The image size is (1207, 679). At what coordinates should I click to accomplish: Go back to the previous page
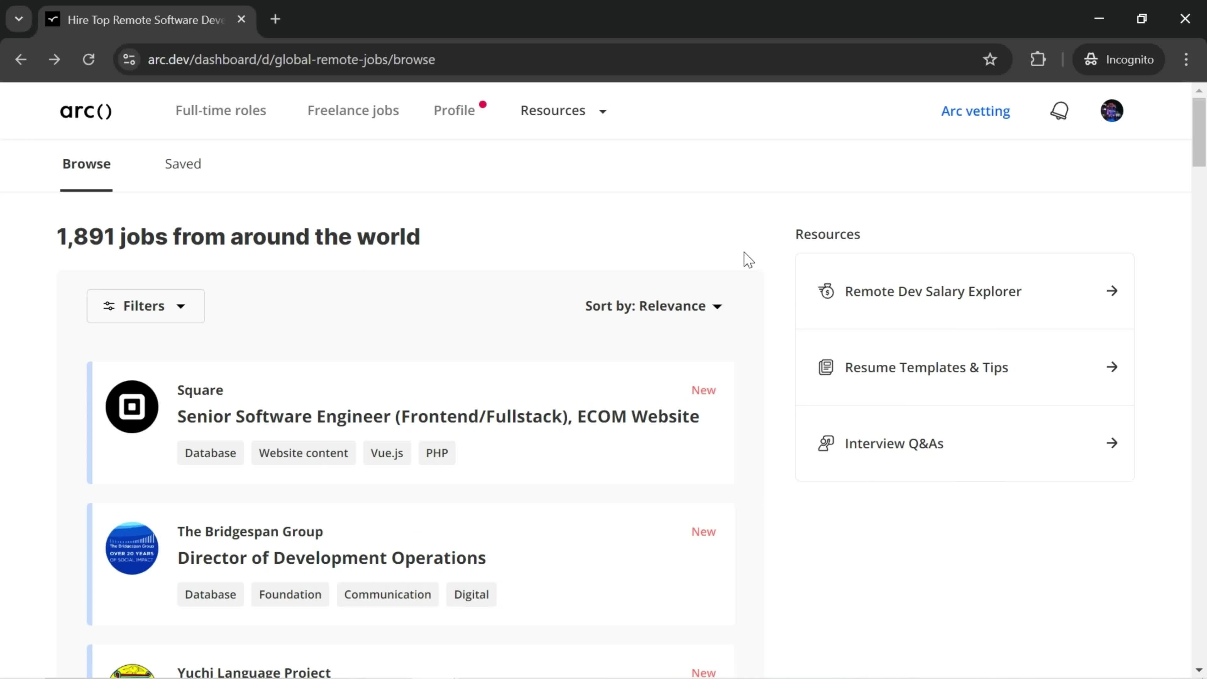[21, 59]
